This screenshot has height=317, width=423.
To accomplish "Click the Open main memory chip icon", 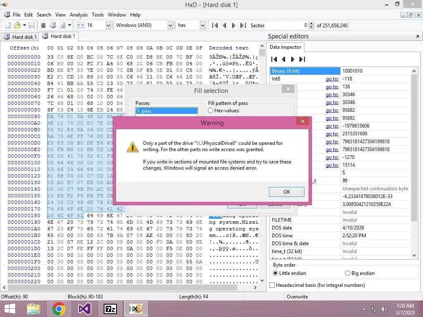I will click(x=43, y=25).
